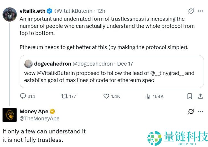
Task: Click the reply icon with 314 comments
Action: pos(23,96)
